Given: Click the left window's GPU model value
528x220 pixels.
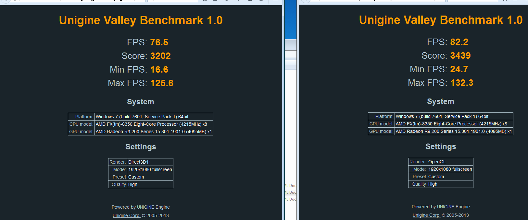Looking at the screenshot, I should [154, 132].
